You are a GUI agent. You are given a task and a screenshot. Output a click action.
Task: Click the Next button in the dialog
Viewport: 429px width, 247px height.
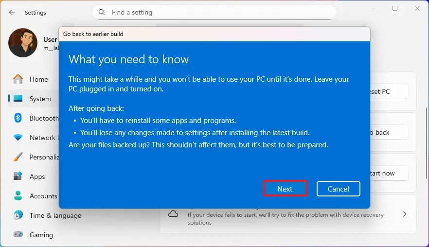point(285,189)
